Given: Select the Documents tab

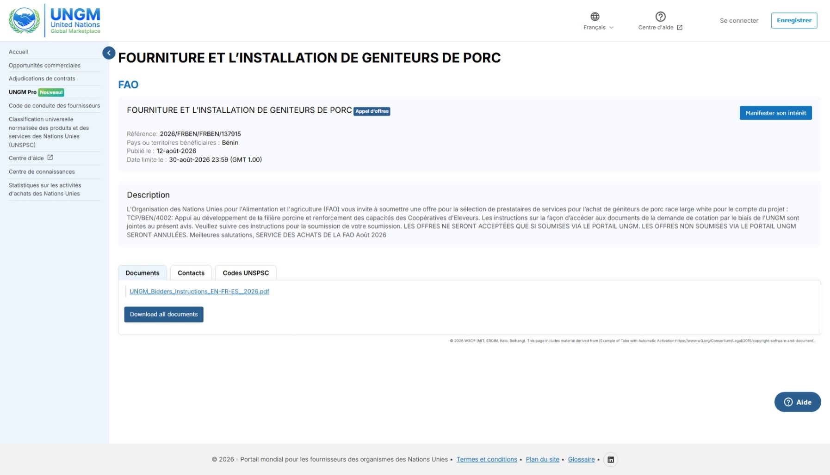Looking at the screenshot, I should pos(142,273).
